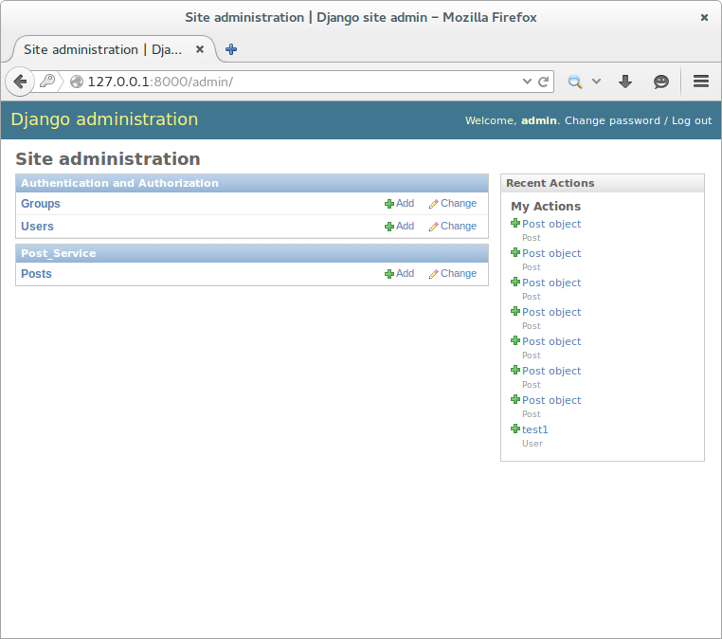This screenshot has height=639, width=722.
Task: Click Log out link
Action: [x=692, y=120]
